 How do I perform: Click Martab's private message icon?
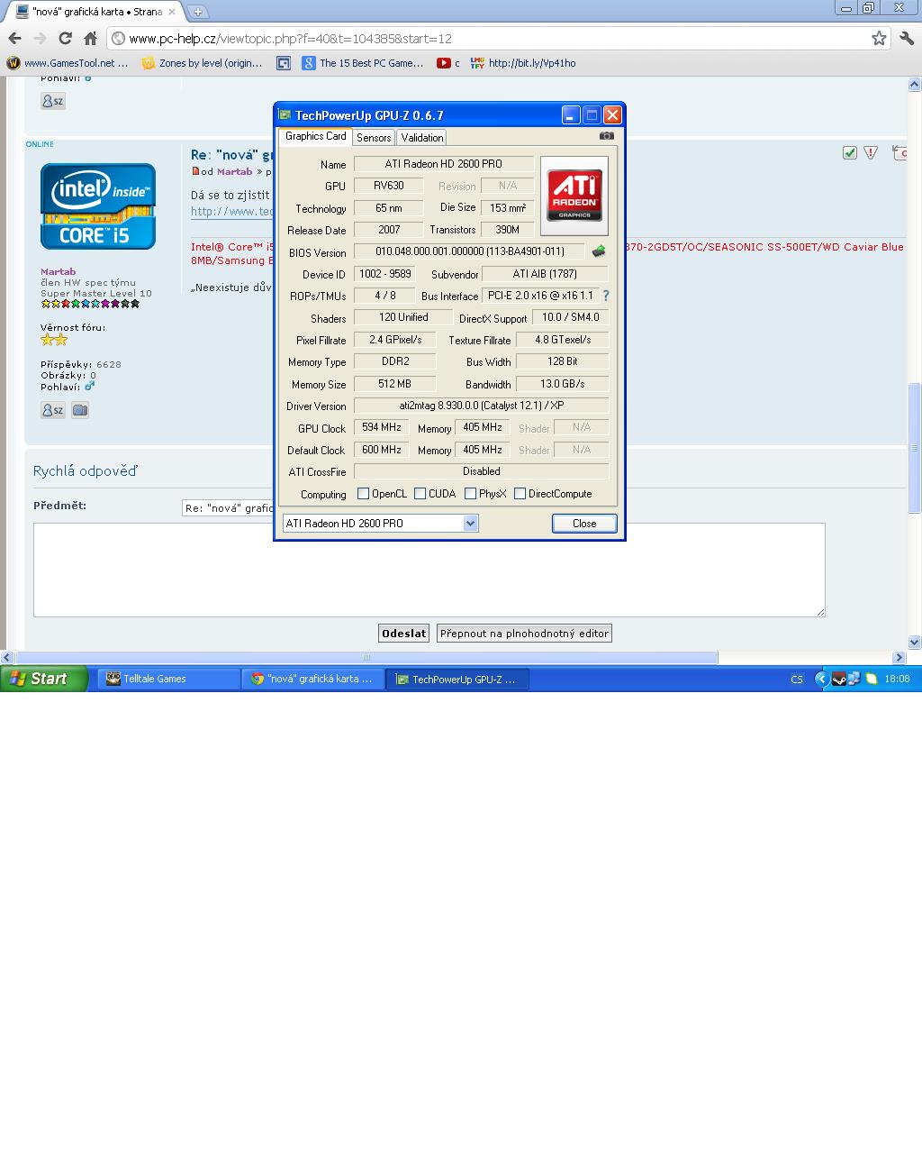tap(53, 410)
